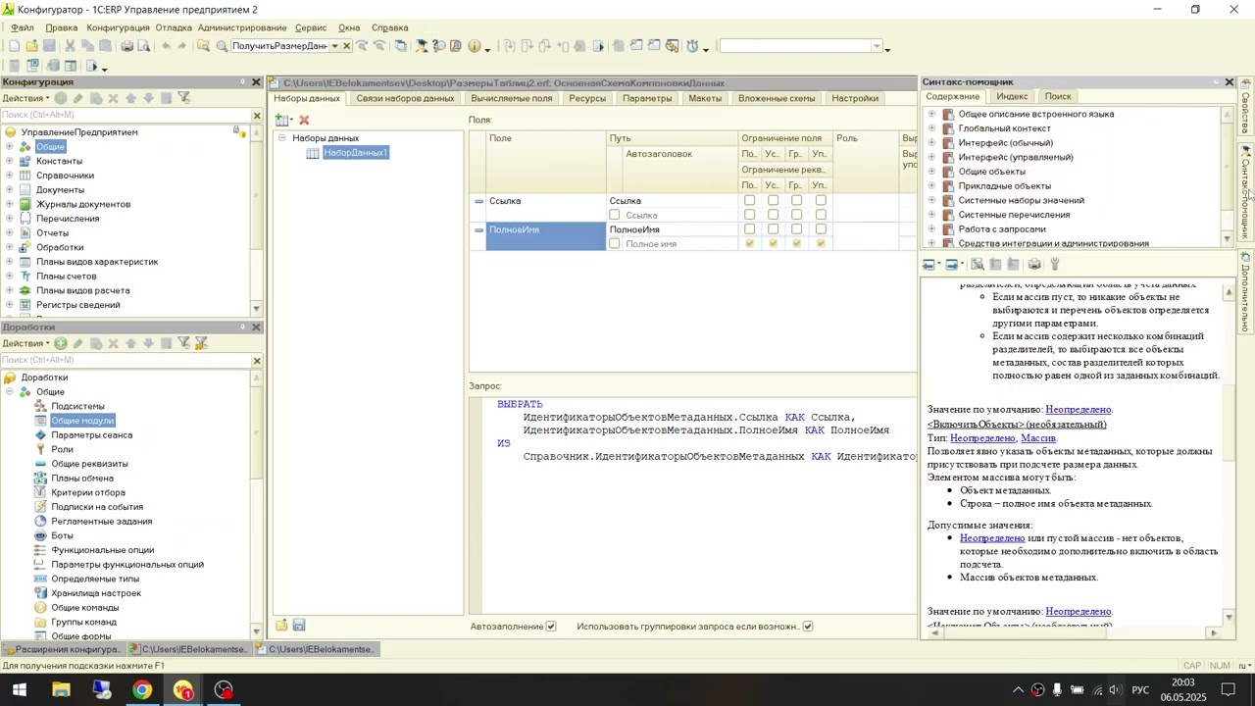Delete the data set with the red X

point(304,120)
